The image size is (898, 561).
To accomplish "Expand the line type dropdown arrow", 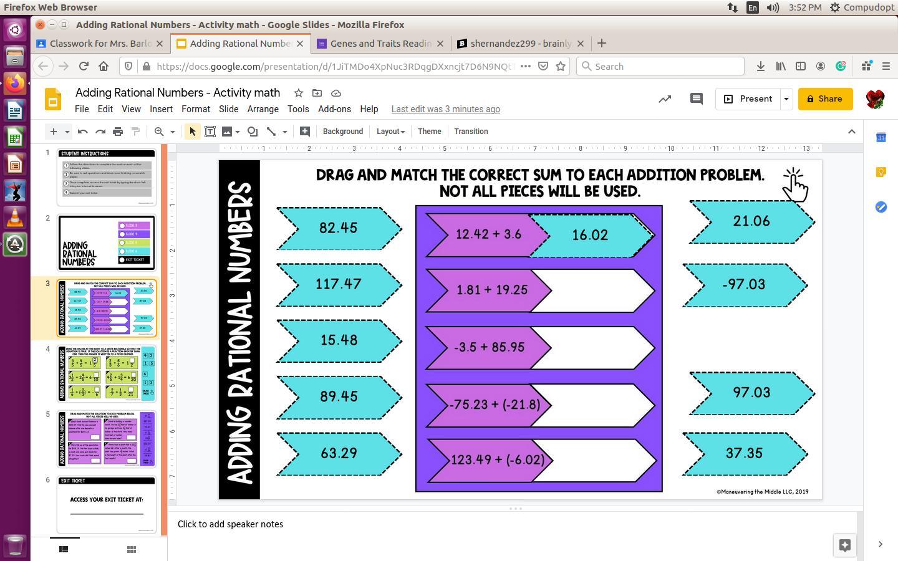I will [x=285, y=132].
